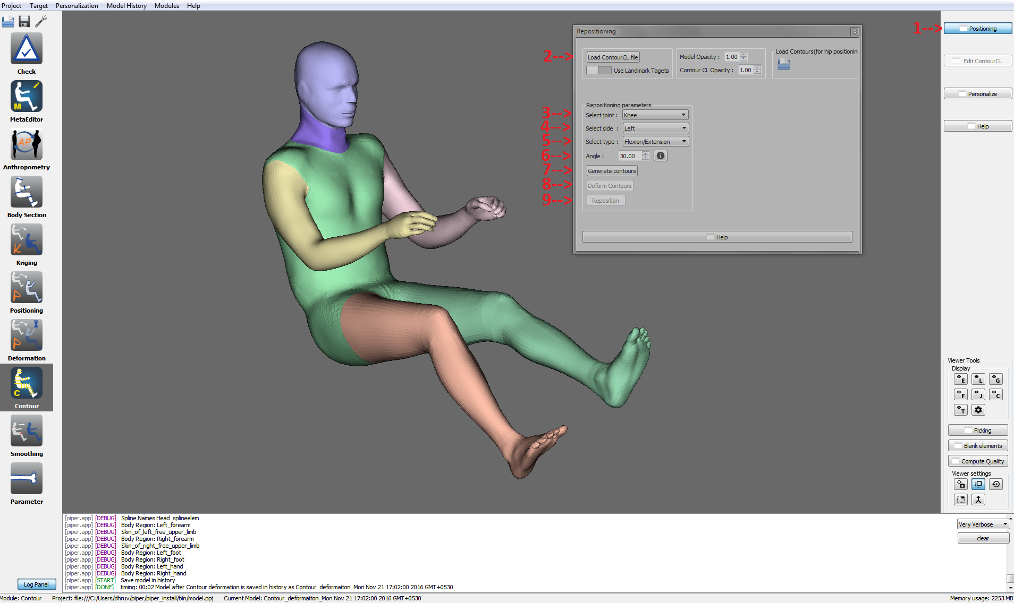Open the Model History menu
Image resolution: width=1014 pixels, height=603 pixels.
point(126,6)
